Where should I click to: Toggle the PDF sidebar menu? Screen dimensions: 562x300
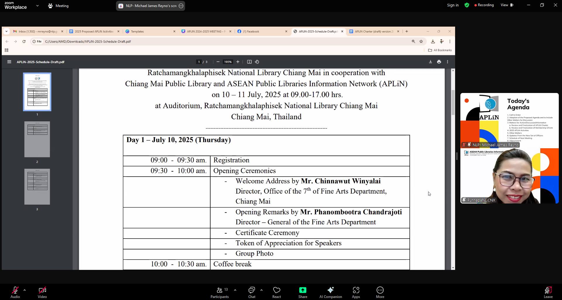click(9, 62)
